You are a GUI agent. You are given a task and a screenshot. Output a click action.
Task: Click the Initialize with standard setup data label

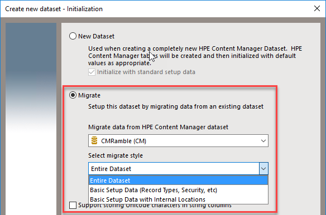[x=146, y=72]
